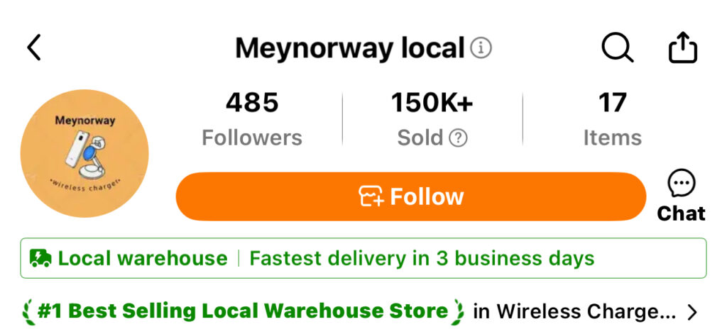Share the Meynorway local store
Screen dimensions: 727x329
[x=682, y=47]
